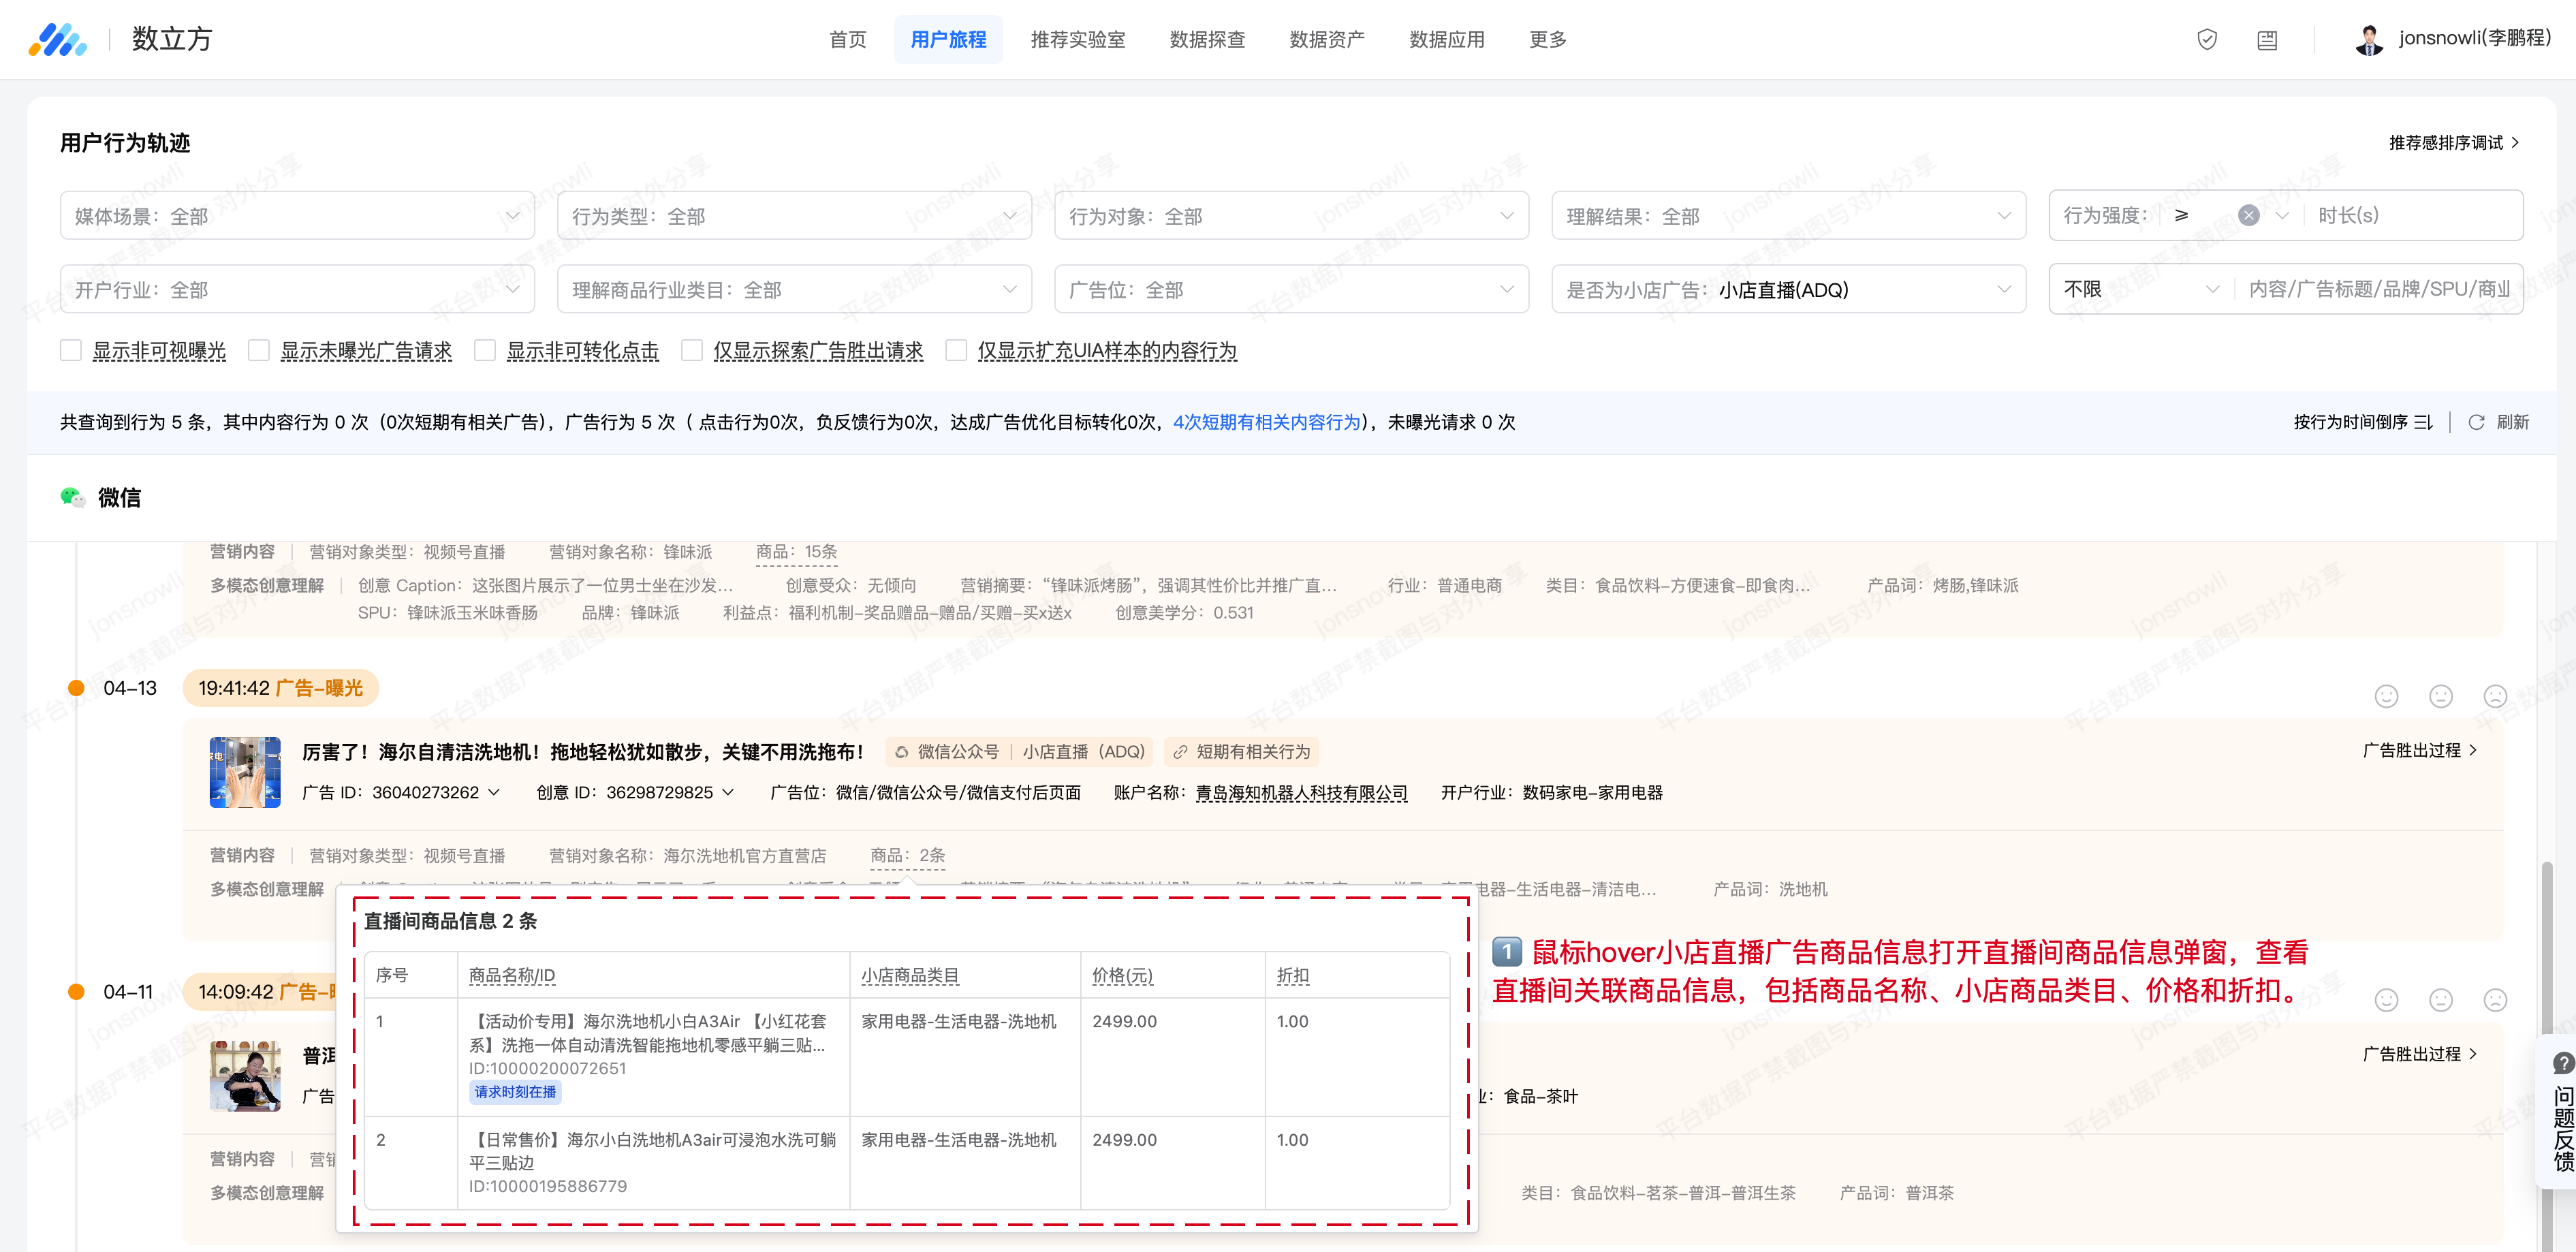Open 推荐实验室 navigation item
2576x1252 pixels.
[1077, 39]
